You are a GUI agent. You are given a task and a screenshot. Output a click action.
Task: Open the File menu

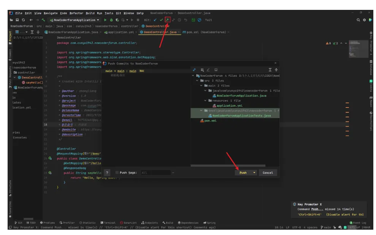coord(19,13)
